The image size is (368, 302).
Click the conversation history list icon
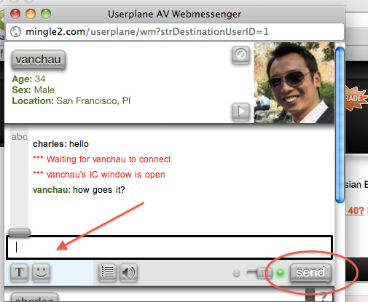tap(107, 273)
